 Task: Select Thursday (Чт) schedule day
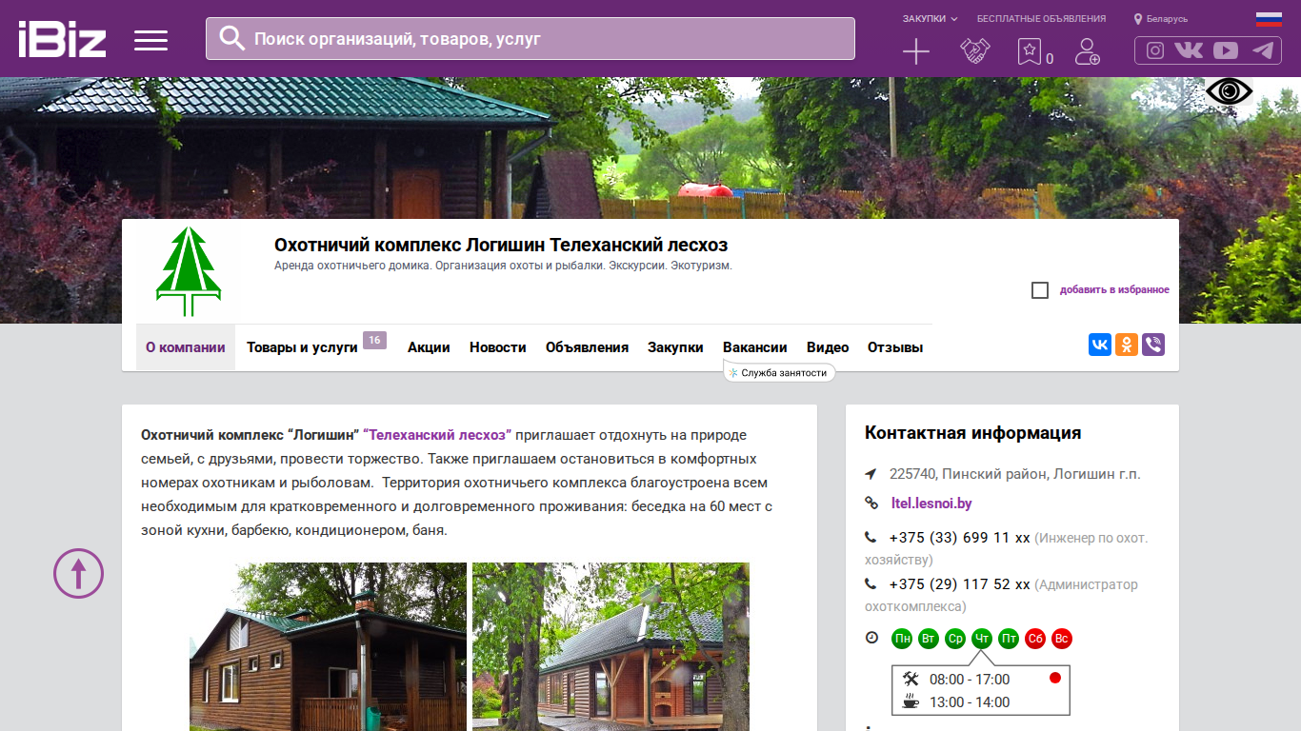point(982,639)
